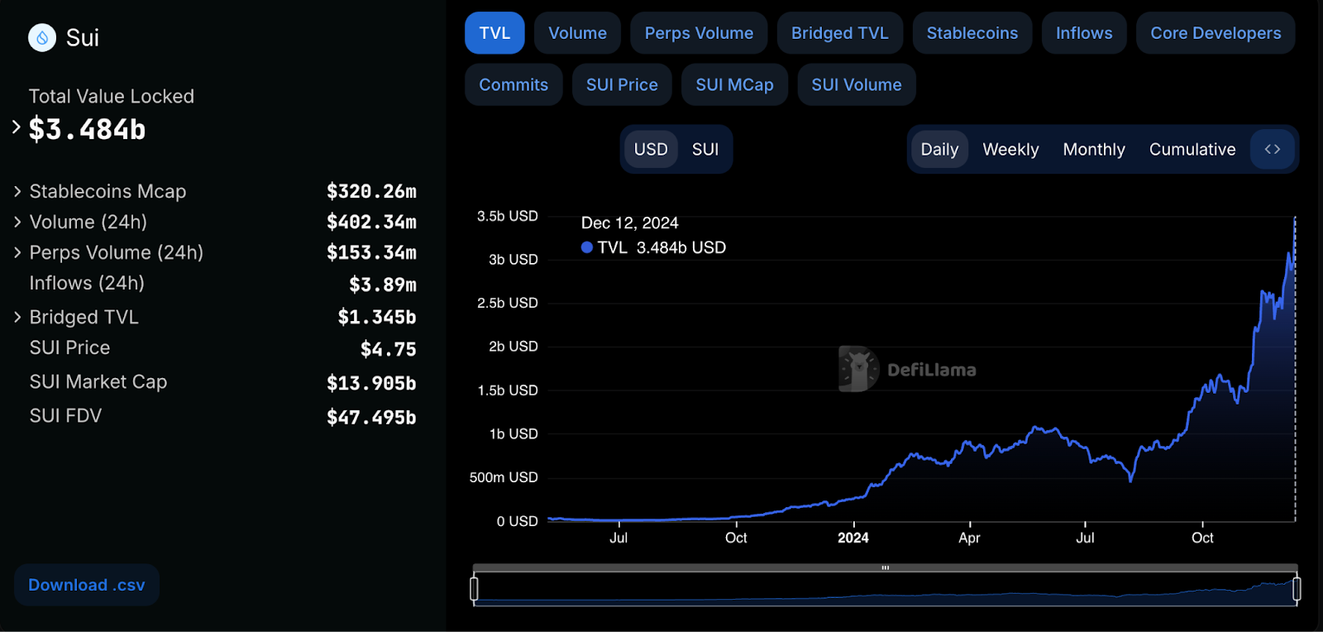Viewport: 1323px width, 632px height.
Task: Toggle the SUI MCap chart series
Action: (734, 84)
